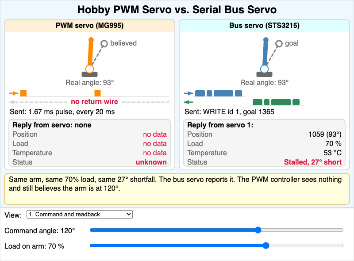
Task: Click the PWM Load 'no data' value
Action: [155, 144]
